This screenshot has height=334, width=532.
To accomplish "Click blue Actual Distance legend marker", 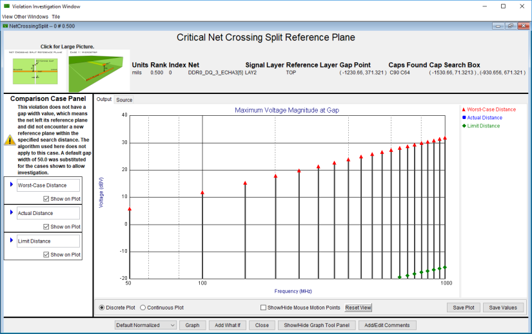I will (x=464, y=118).
